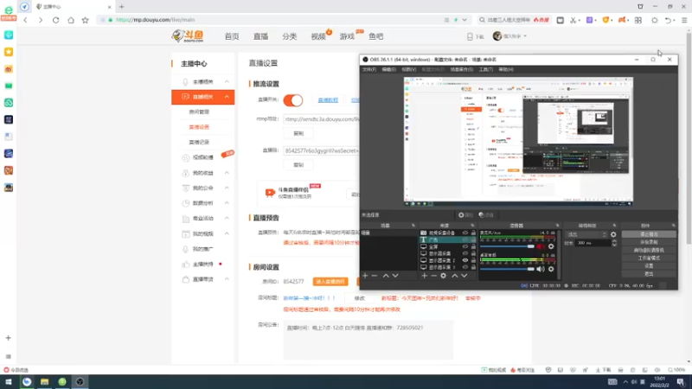Open the Weibo icon in browser sidebar

(9, 69)
